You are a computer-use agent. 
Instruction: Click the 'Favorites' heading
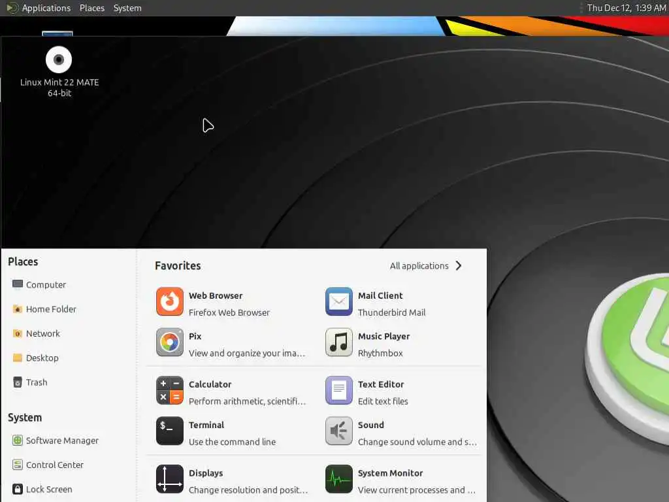click(x=178, y=265)
